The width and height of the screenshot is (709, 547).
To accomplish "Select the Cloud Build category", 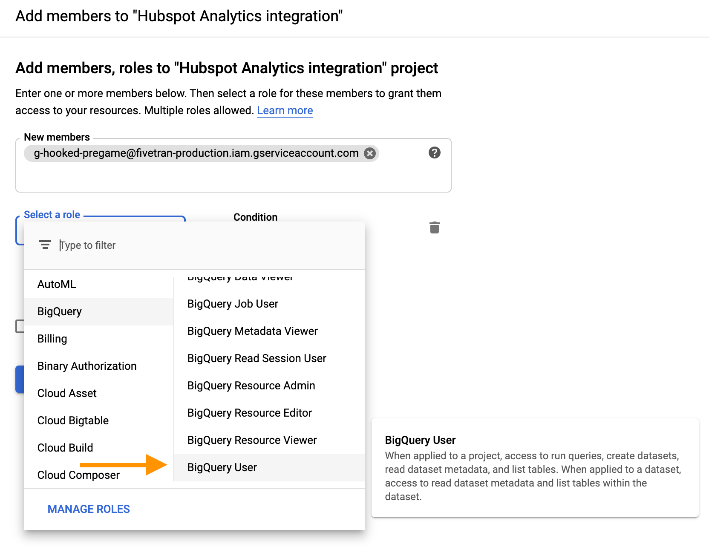I will pyautogui.click(x=98, y=448).
